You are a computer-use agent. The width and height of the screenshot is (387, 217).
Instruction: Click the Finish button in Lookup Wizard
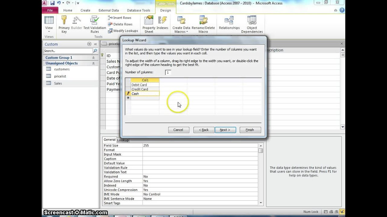(x=250, y=130)
